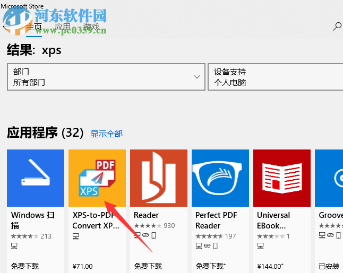Image resolution: width=343 pixels, height=273 pixels.
Task: Open the Universal EBook red book icon
Action: coord(282,178)
